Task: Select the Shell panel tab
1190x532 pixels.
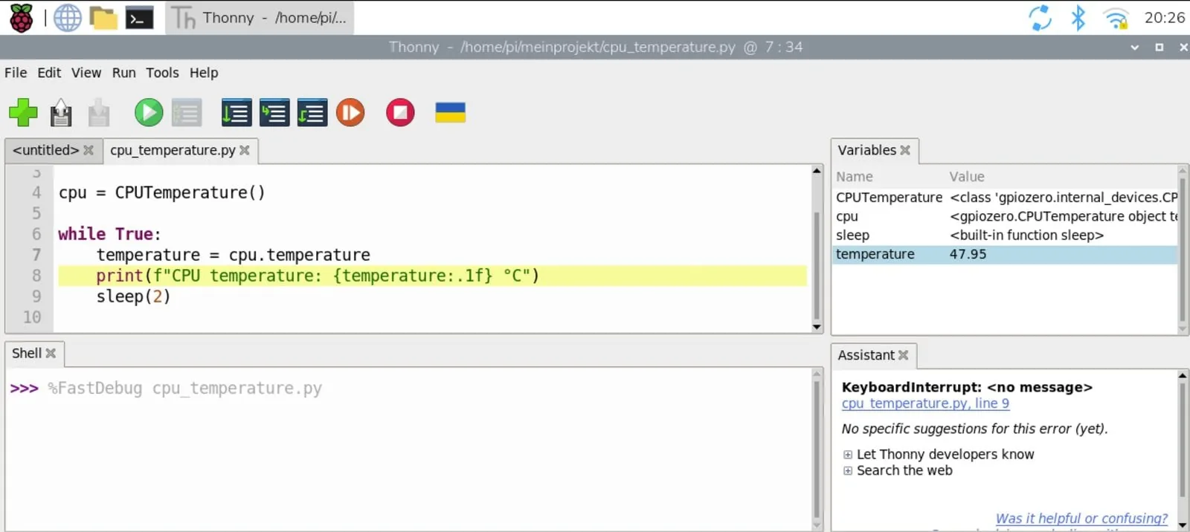Action: pos(27,354)
